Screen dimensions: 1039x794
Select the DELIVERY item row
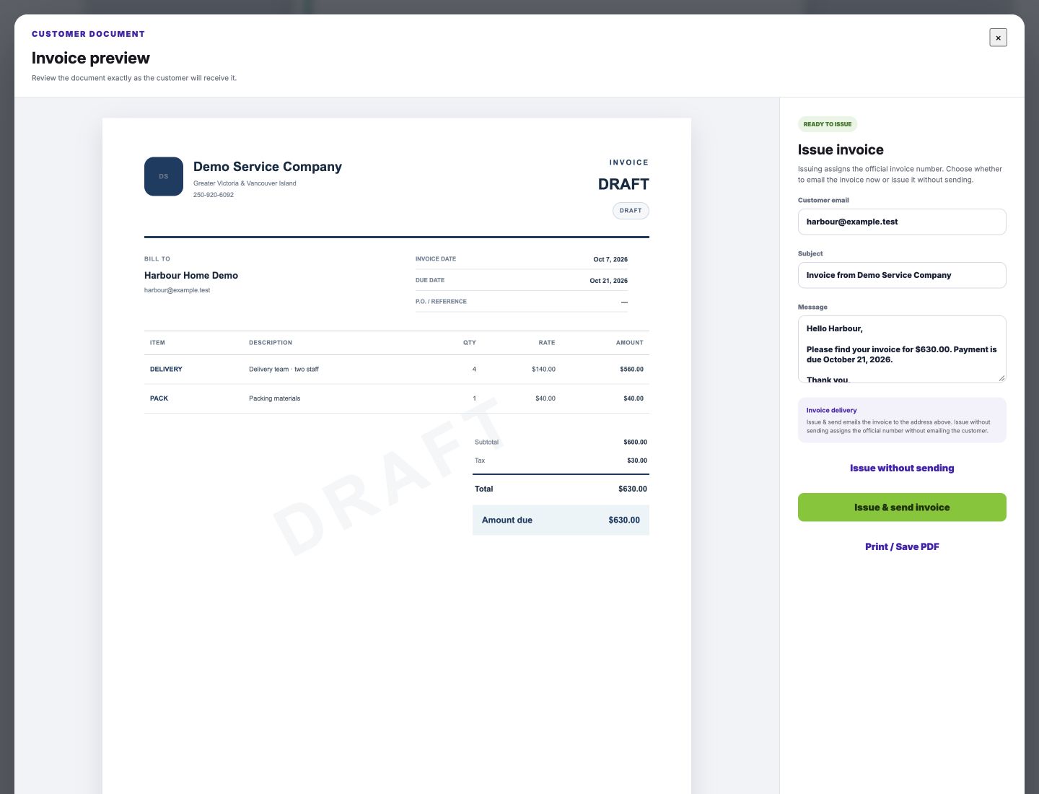tap(397, 370)
